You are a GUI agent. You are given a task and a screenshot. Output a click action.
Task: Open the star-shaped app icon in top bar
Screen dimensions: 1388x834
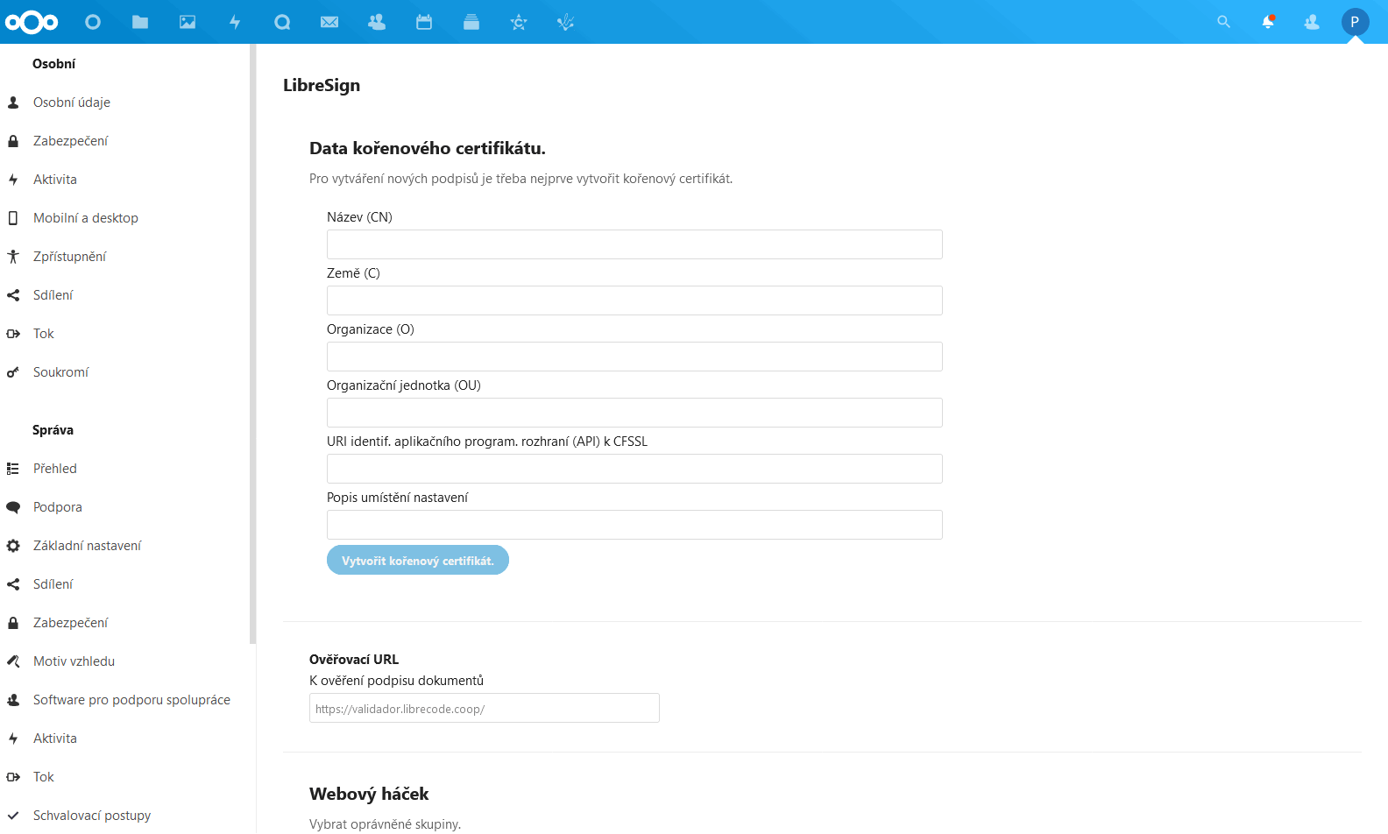(x=519, y=22)
